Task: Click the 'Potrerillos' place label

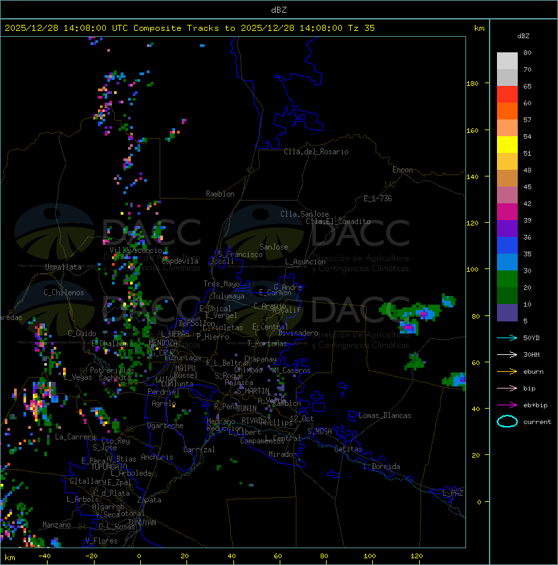Action: [112, 370]
